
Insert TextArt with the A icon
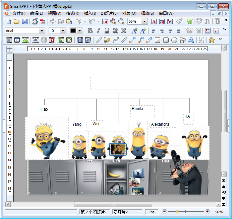point(191,40)
